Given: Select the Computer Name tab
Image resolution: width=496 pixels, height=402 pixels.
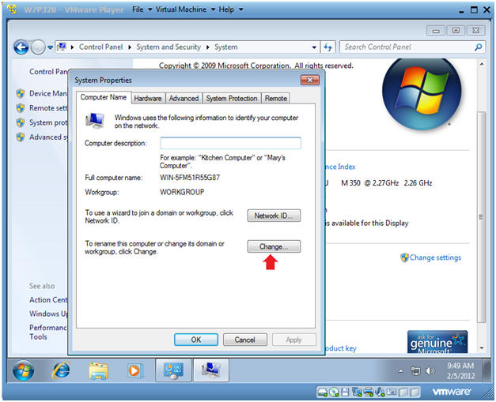Looking at the screenshot, I should pos(104,97).
